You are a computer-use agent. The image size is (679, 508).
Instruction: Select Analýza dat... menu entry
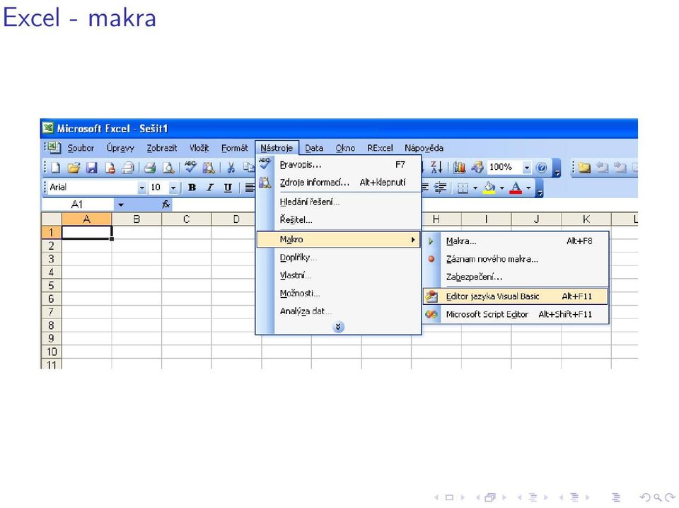(338, 311)
